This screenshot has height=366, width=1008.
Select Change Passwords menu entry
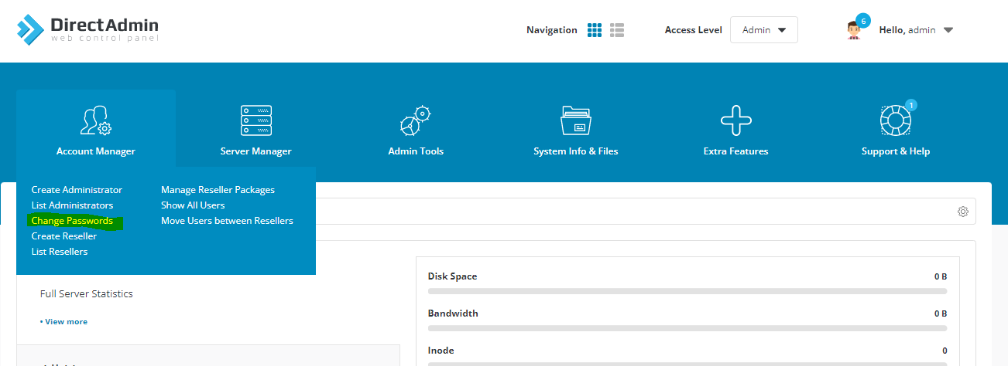point(72,221)
